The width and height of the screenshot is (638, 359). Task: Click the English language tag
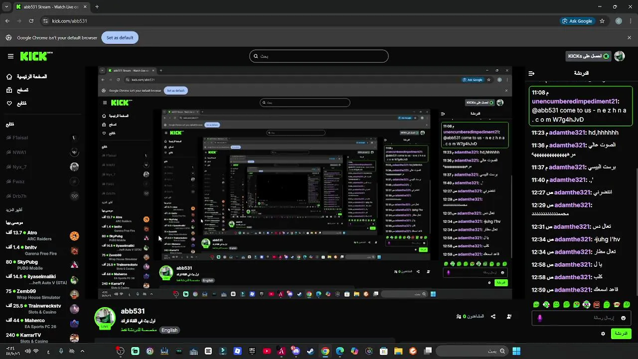point(169,330)
